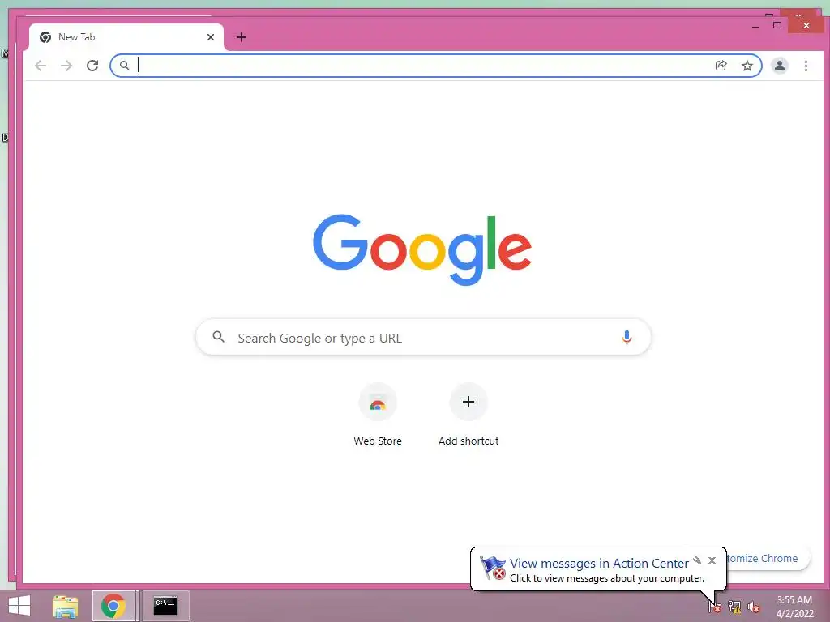Dismiss the Action Center notification balloon

tap(712, 560)
